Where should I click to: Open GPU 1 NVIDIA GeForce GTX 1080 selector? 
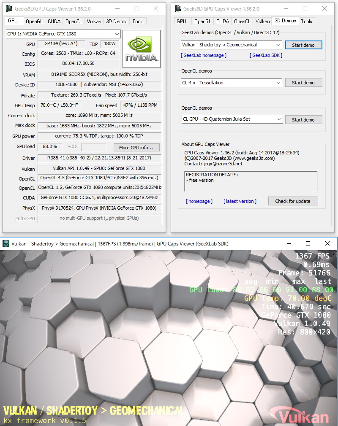[63, 34]
